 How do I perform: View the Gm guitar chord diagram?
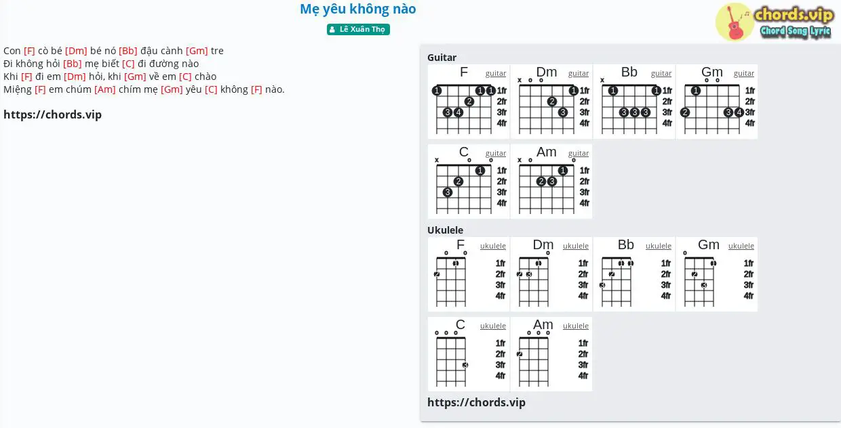(717, 102)
